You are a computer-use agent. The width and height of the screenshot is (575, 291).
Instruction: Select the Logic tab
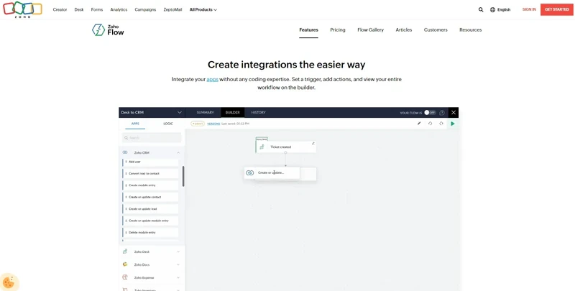coord(168,124)
